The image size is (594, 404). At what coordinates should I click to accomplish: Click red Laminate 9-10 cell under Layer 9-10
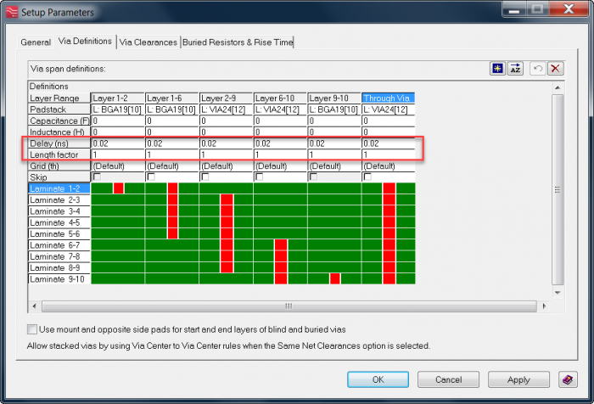point(335,278)
